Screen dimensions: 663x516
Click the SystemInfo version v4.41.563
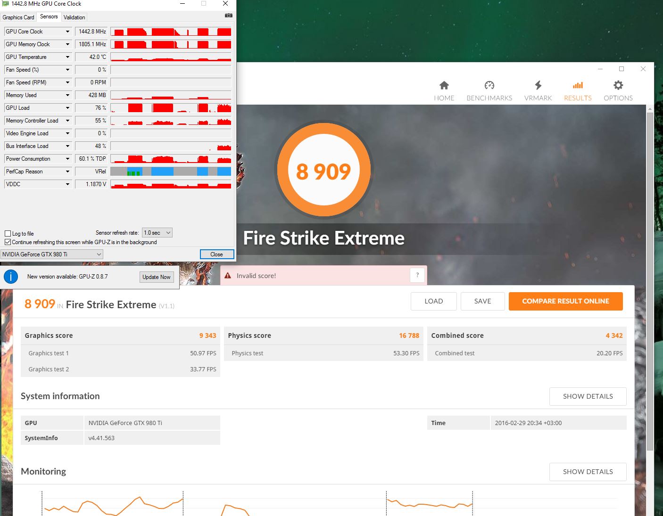point(101,438)
